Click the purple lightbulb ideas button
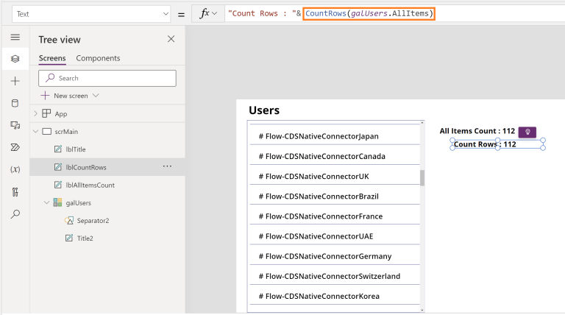This screenshot has width=565, height=315. point(527,132)
